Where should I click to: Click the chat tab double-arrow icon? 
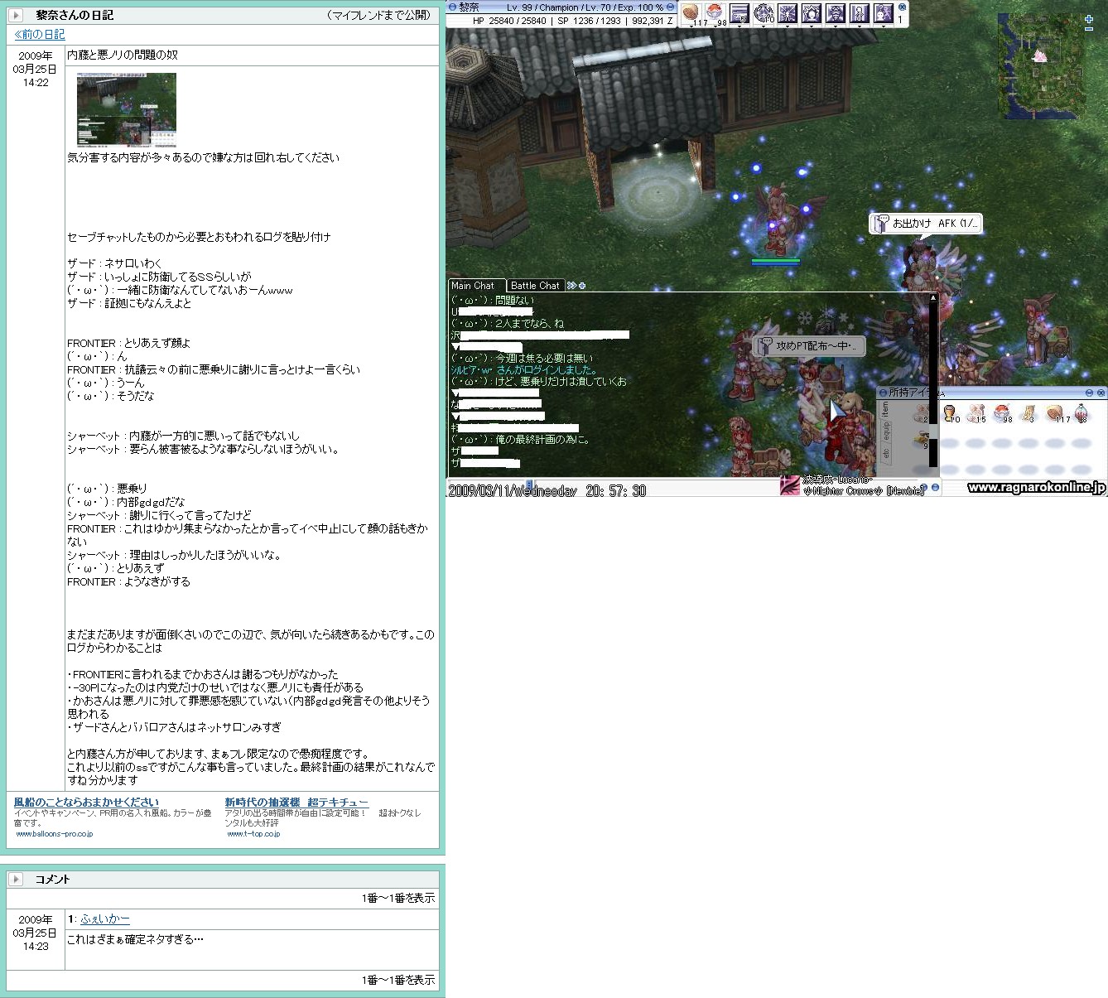(x=571, y=286)
